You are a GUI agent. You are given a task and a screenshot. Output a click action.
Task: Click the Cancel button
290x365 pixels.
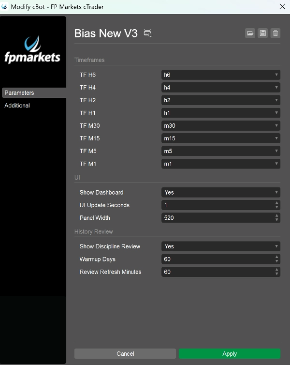click(x=125, y=353)
